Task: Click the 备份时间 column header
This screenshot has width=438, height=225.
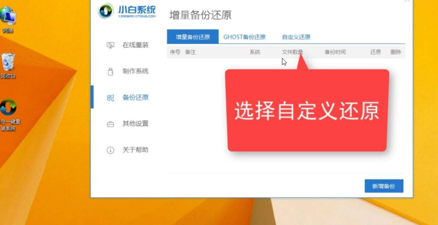Action: [x=335, y=52]
